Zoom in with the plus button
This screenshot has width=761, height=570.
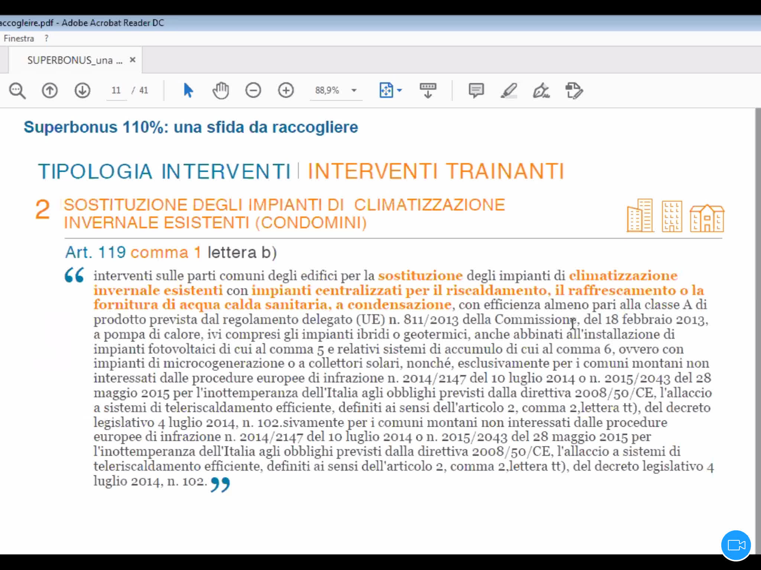coord(286,91)
